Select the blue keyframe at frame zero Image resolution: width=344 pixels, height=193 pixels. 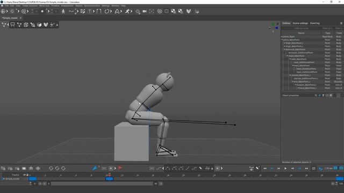[x=33, y=179]
